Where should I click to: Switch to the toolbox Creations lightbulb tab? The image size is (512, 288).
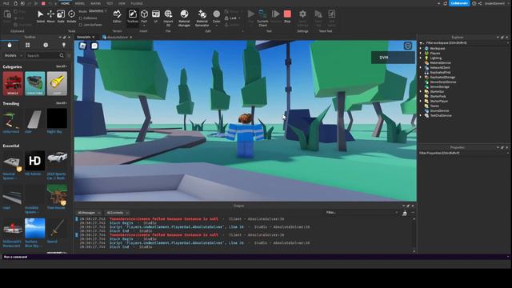click(x=64, y=45)
